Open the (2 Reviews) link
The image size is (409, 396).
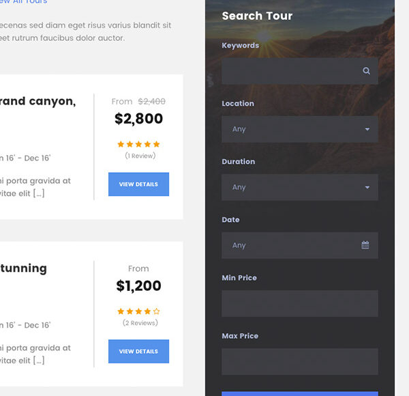140,323
